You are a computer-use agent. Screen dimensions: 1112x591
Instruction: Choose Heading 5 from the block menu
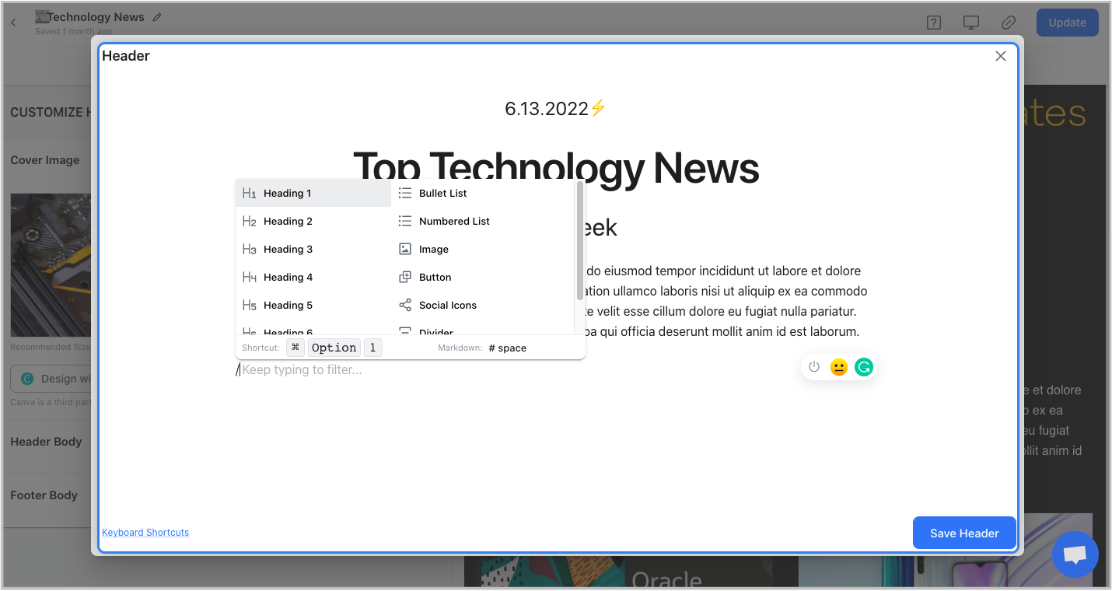click(x=313, y=305)
